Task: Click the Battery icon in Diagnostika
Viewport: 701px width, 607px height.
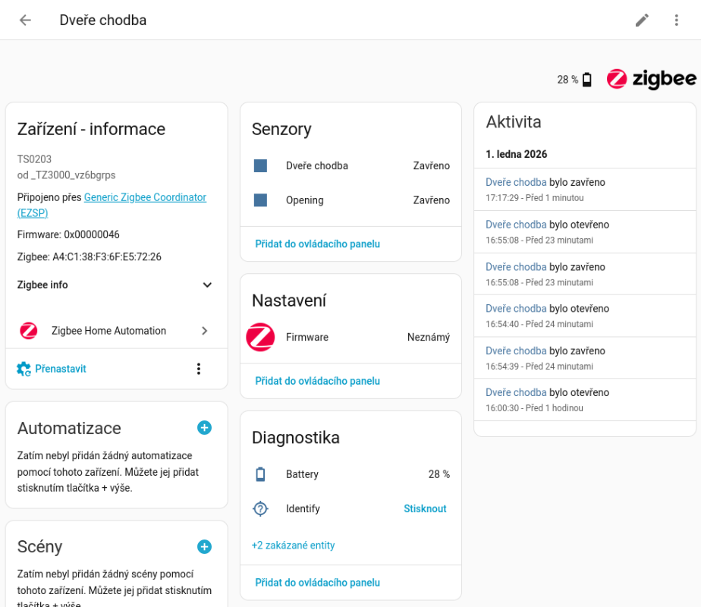Action: 260,474
